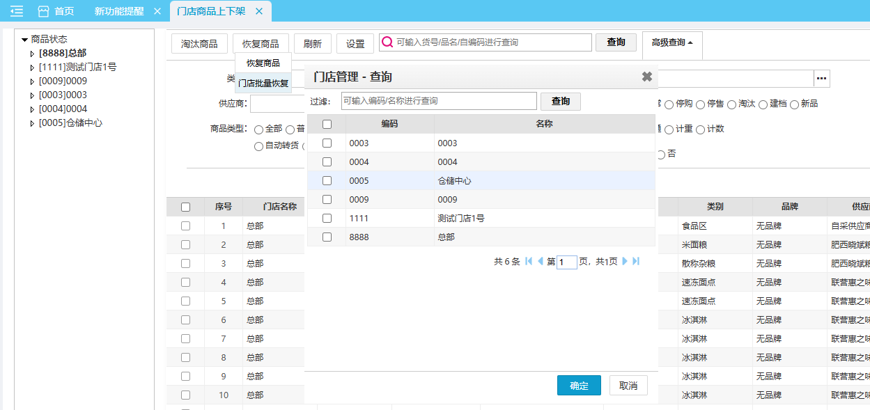Screen dimensions: 870x410
Task: Expand the [0005]仓储中心 tree node
Action: point(31,123)
